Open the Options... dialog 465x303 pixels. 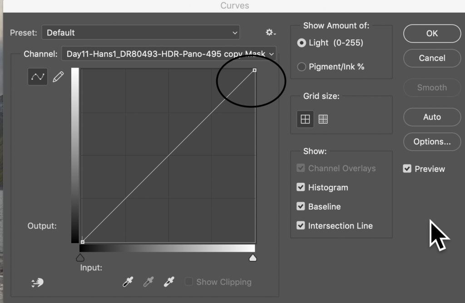tap(432, 142)
